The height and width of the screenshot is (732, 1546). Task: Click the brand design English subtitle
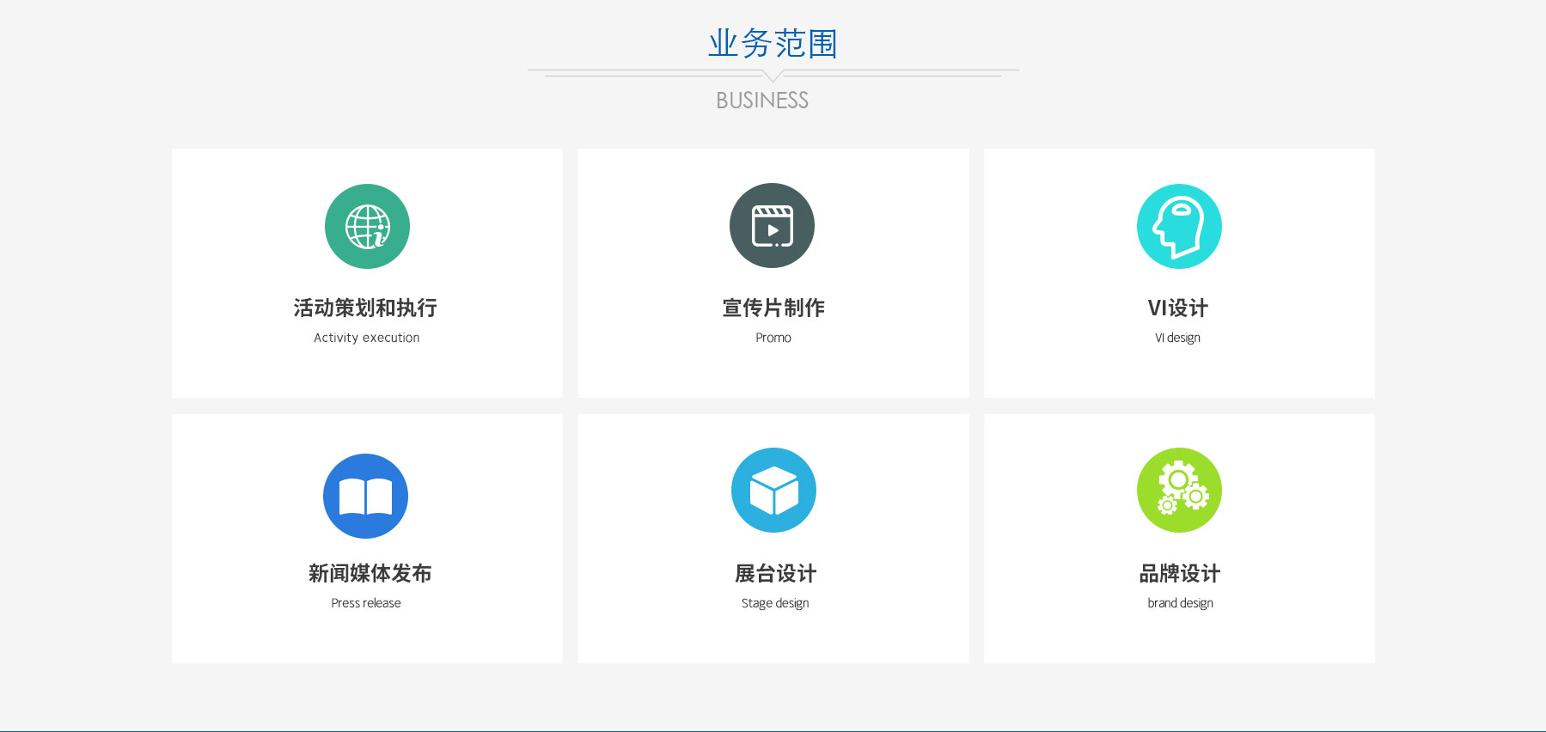(x=1180, y=603)
